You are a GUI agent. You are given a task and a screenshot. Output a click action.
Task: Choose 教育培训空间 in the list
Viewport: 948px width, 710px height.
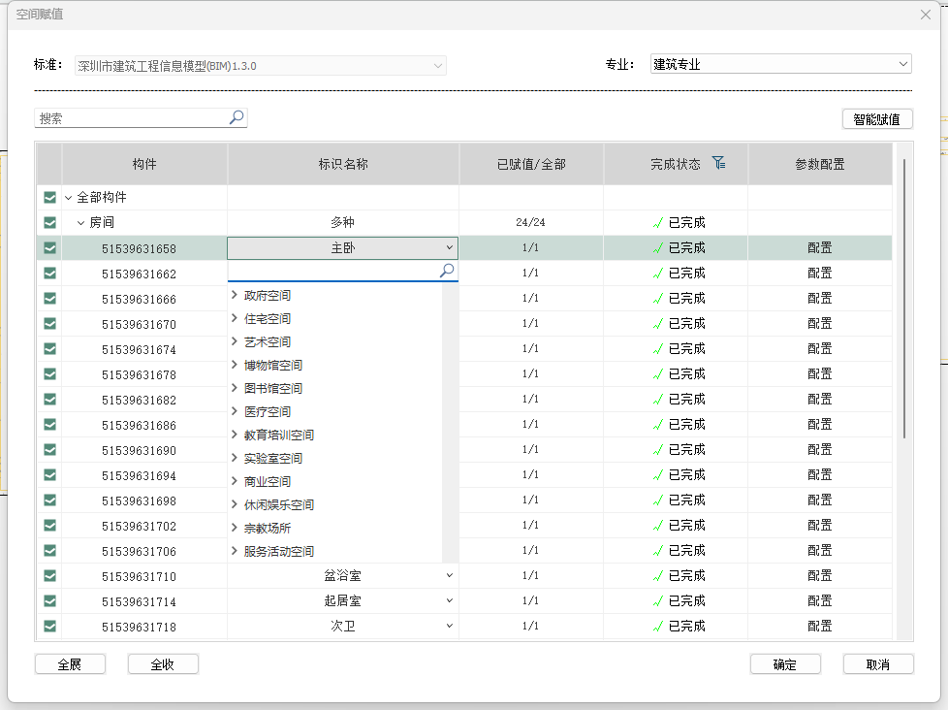(279, 435)
